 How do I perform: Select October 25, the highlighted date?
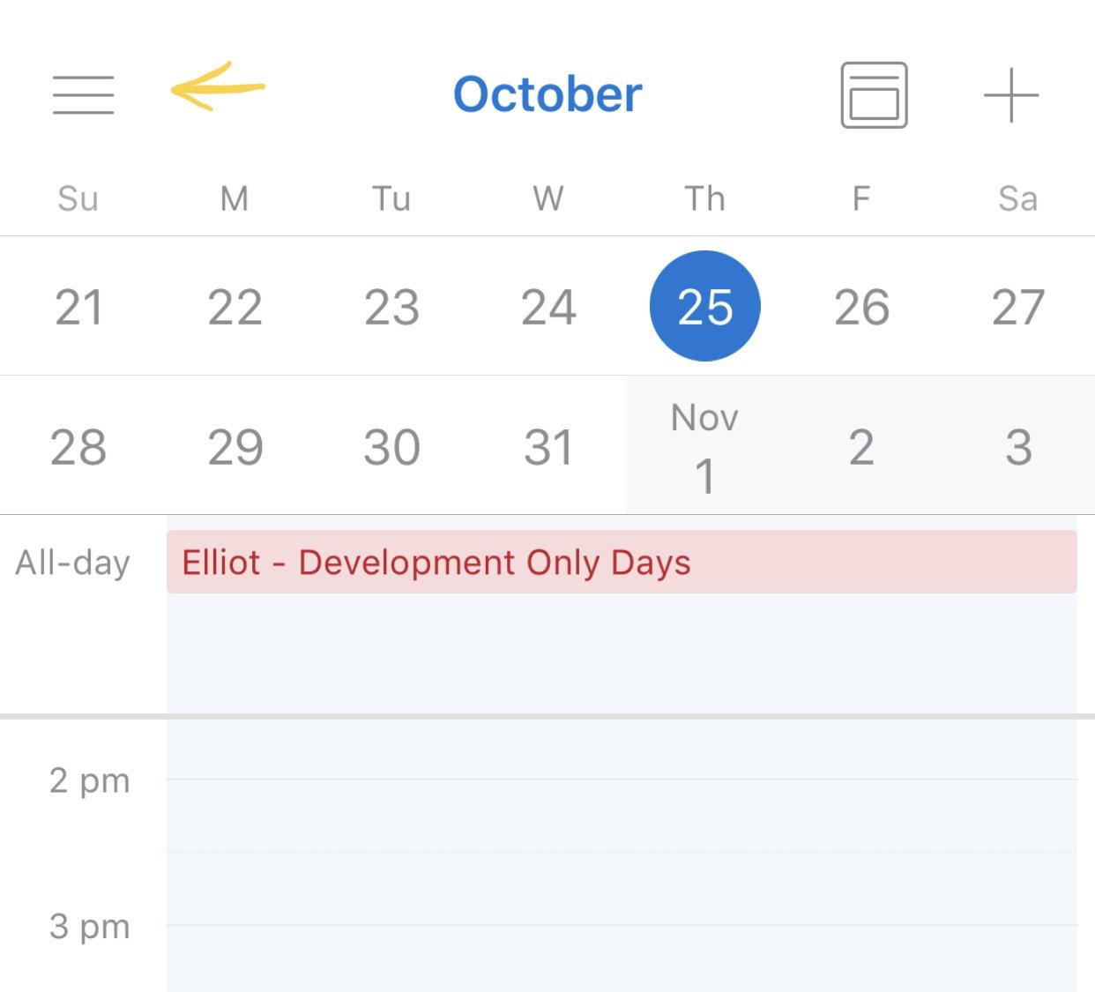point(704,306)
